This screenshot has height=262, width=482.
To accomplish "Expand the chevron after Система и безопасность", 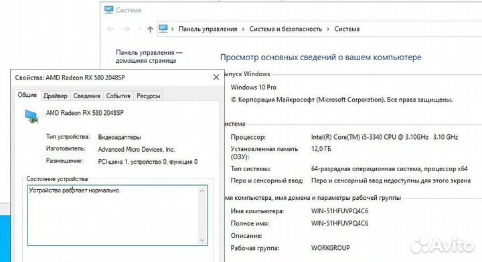I will 328,29.
